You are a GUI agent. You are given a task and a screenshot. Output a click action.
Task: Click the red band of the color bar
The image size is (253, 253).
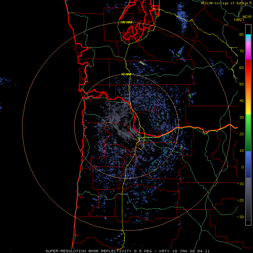(x=248, y=68)
